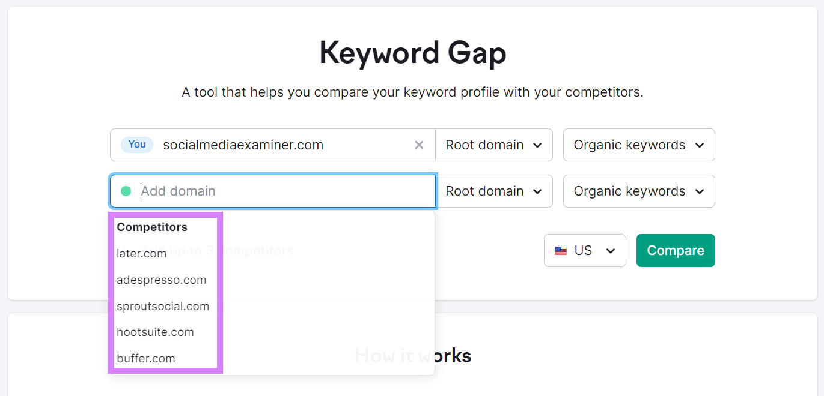Screen dimensions: 824x396
Task: Choose adespresso.com as a competitor
Action: (161, 280)
